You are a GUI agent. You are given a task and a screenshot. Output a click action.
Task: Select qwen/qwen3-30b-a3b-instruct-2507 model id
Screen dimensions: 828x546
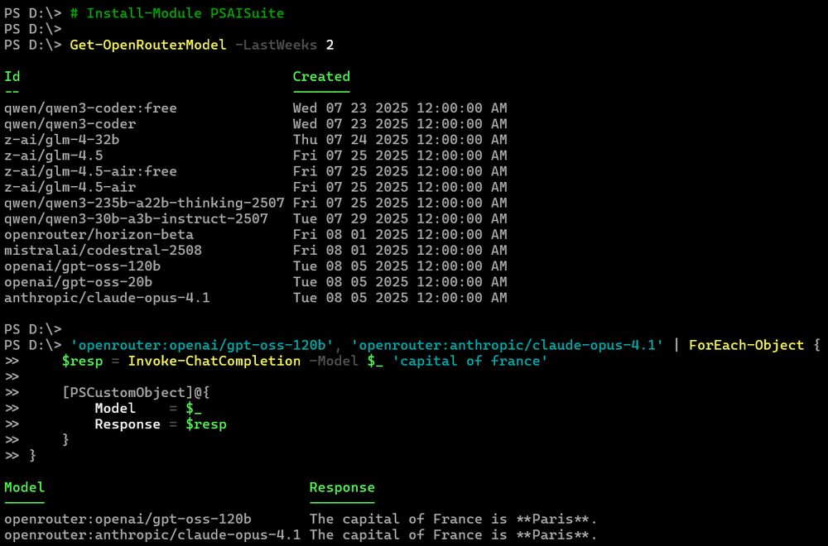tap(136, 219)
